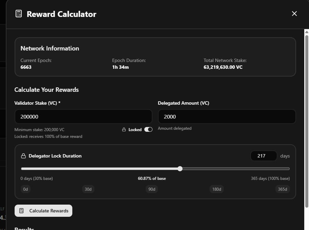Screen dimensions: 309x230
Task: Click the Epoch Duration value 1h 34m
Action: pyautogui.click(x=121, y=67)
